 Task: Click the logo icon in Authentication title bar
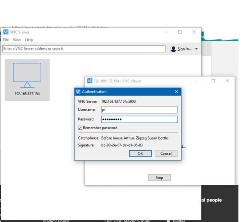click(x=78, y=92)
